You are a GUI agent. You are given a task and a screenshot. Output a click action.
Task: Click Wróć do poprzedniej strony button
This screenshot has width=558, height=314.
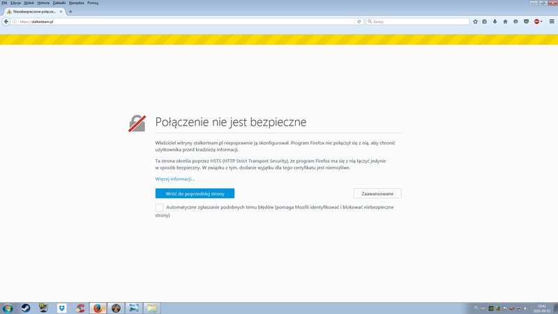195,193
